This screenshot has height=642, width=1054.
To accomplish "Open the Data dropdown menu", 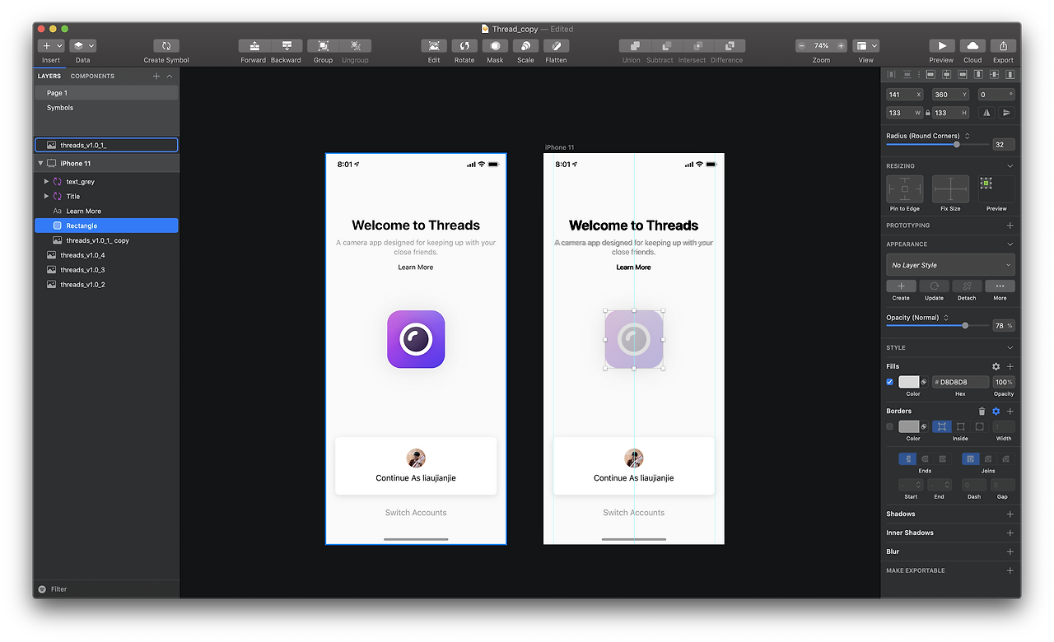I will (x=83, y=46).
